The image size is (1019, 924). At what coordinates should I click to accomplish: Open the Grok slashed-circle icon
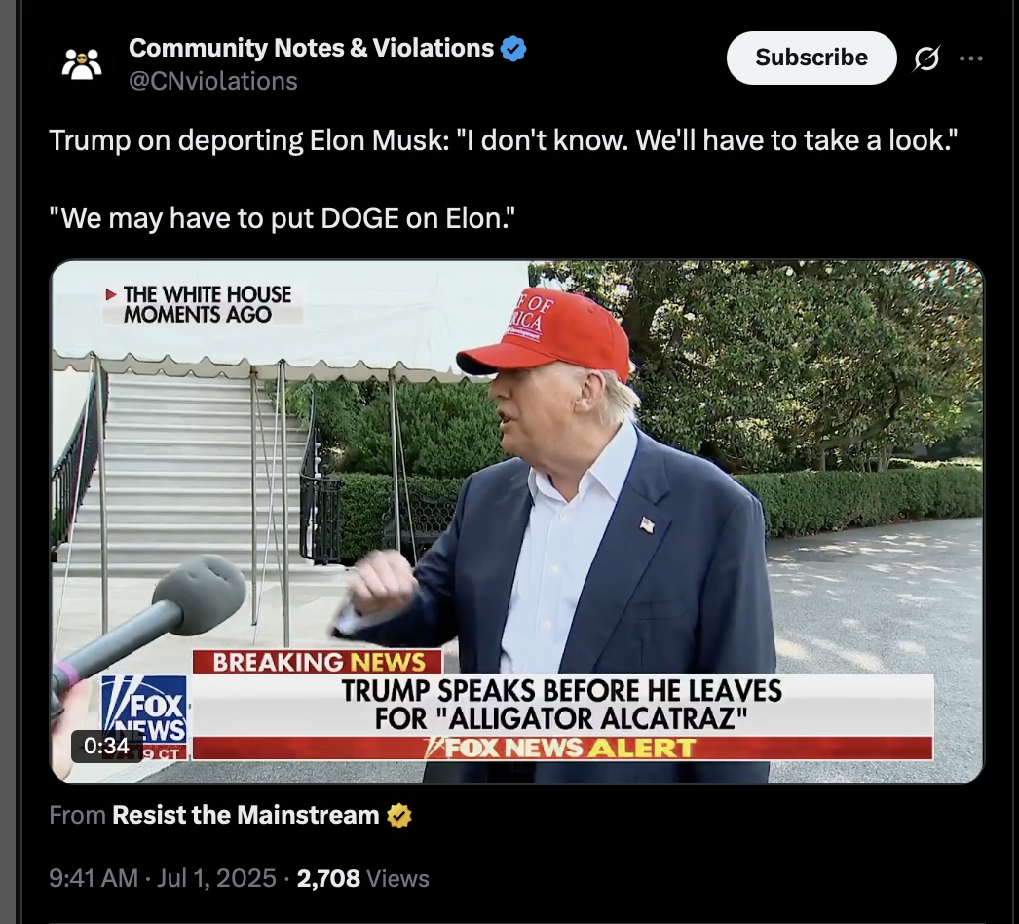pos(926,58)
